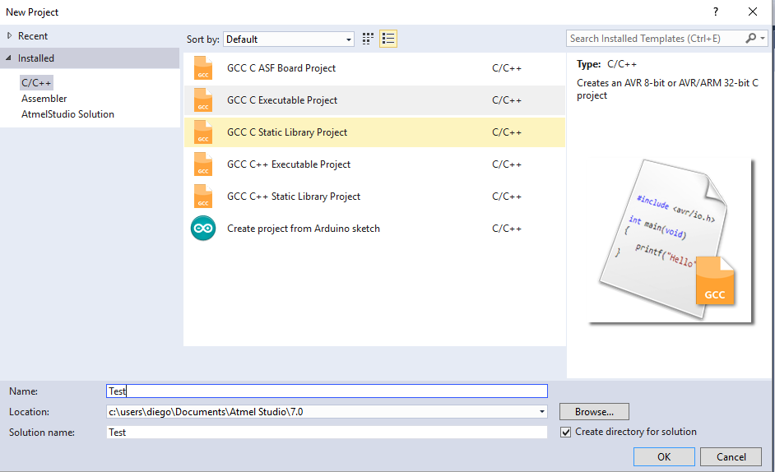
Task: Click the Browse... button
Action: [x=594, y=412]
